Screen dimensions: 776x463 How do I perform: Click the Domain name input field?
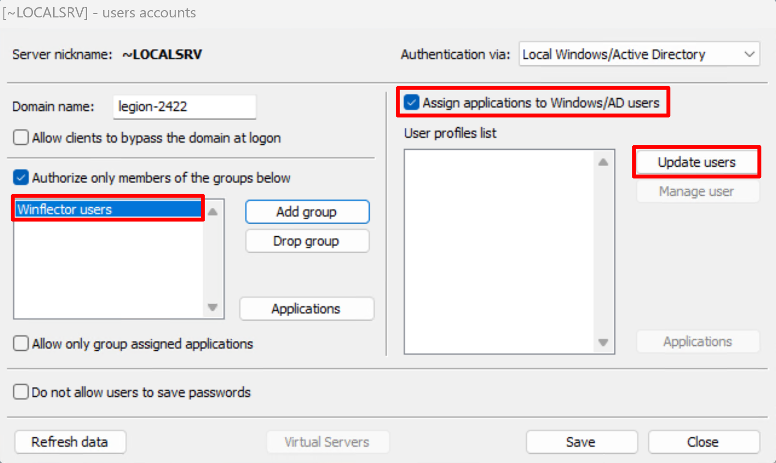[x=184, y=107]
